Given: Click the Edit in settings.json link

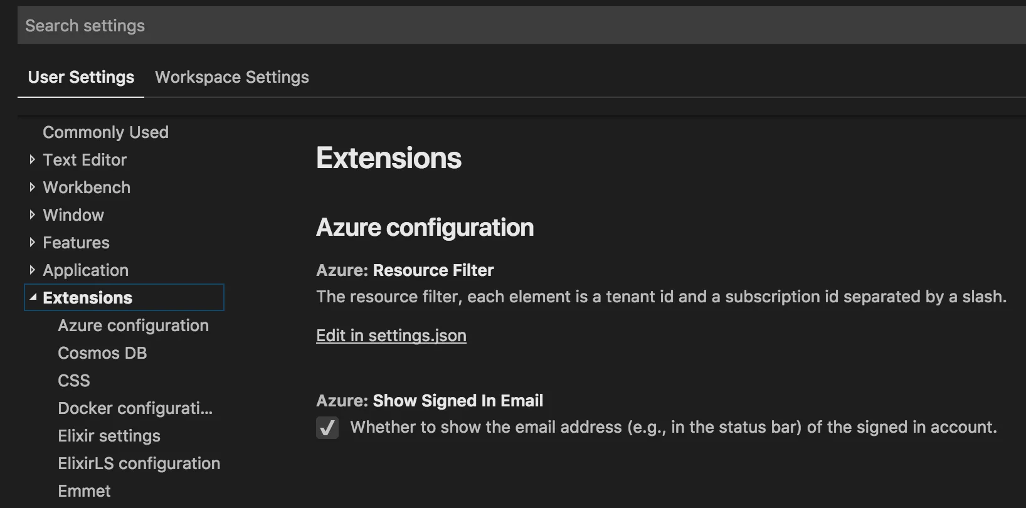Looking at the screenshot, I should [391, 336].
